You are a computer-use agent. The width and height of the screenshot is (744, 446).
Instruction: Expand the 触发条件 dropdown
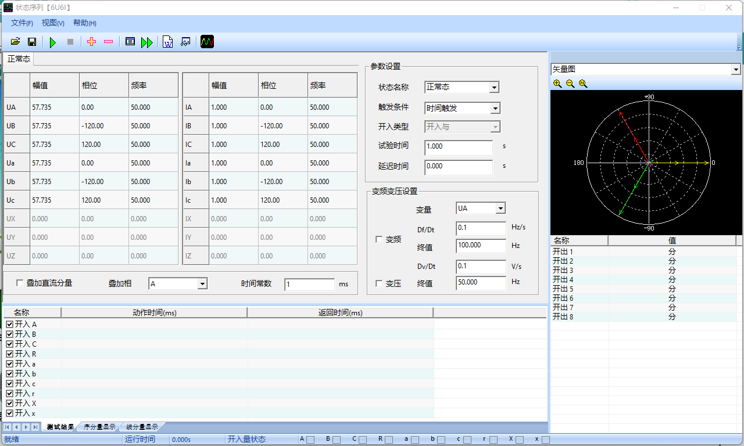494,109
